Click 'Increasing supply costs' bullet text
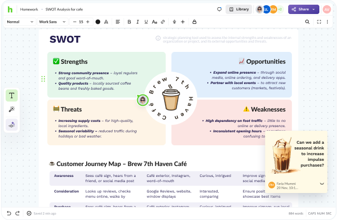Screen dimensions: 337x220 79,121
